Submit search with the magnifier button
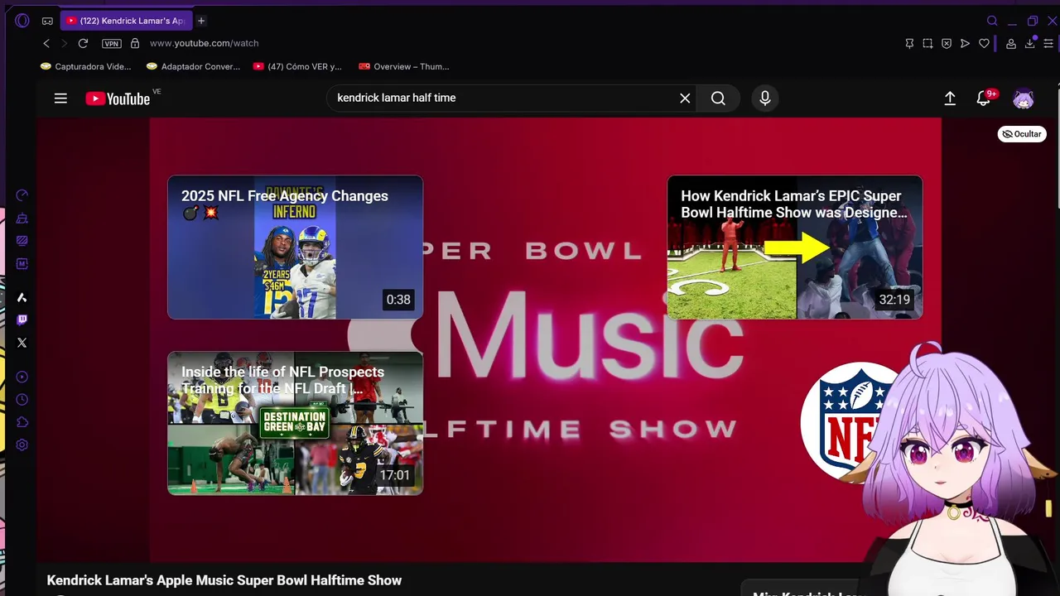 coord(718,99)
